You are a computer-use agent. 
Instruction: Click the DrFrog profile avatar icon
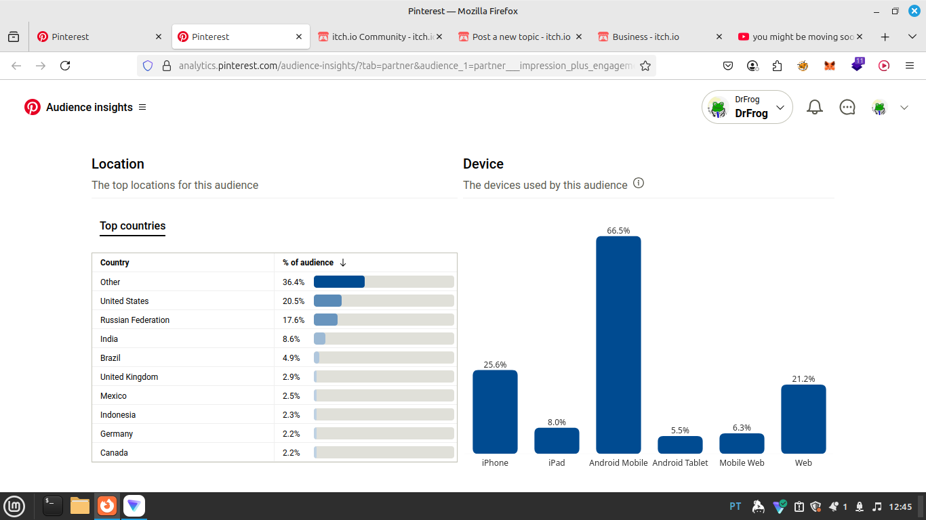879,107
